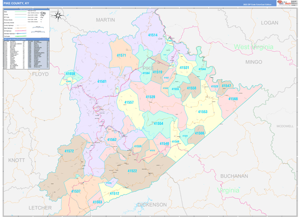This screenshot has height=217, width=299.
Task: Select ZIP code label 41572
Action: pyautogui.click(x=69, y=151)
